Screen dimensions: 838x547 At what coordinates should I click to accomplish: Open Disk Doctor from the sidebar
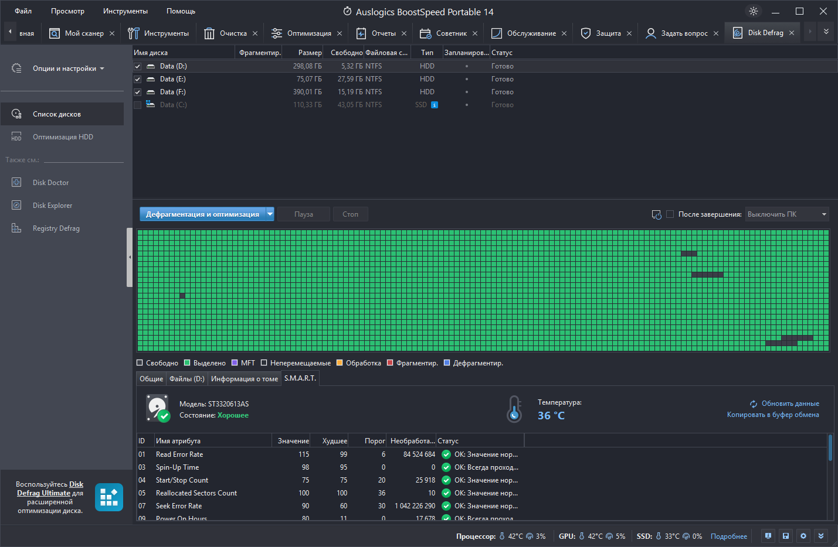tap(50, 183)
